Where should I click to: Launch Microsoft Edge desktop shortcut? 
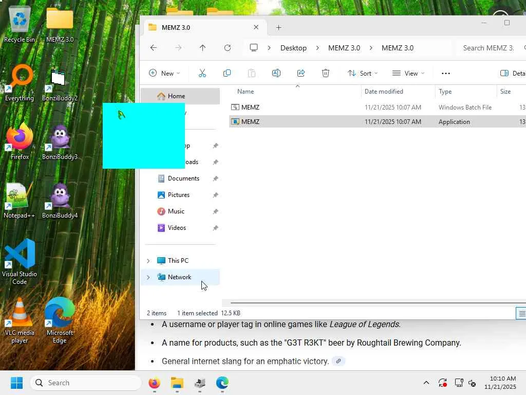point(60,321)
